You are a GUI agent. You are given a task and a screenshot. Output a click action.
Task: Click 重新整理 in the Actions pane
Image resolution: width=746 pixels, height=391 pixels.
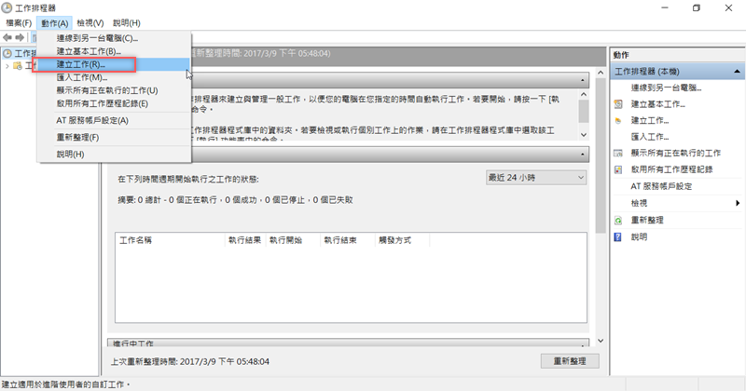647,220
